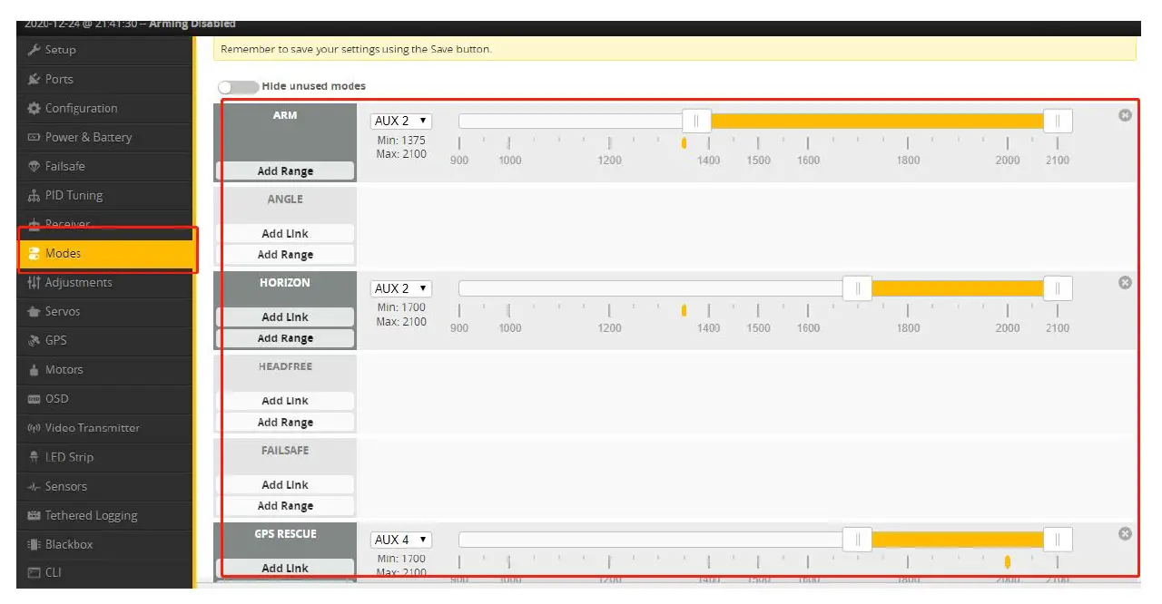Click the 'Min: 1375' value under ARM
The image size is (1162, 604).
pyautogui.click(x=401, y=141)
